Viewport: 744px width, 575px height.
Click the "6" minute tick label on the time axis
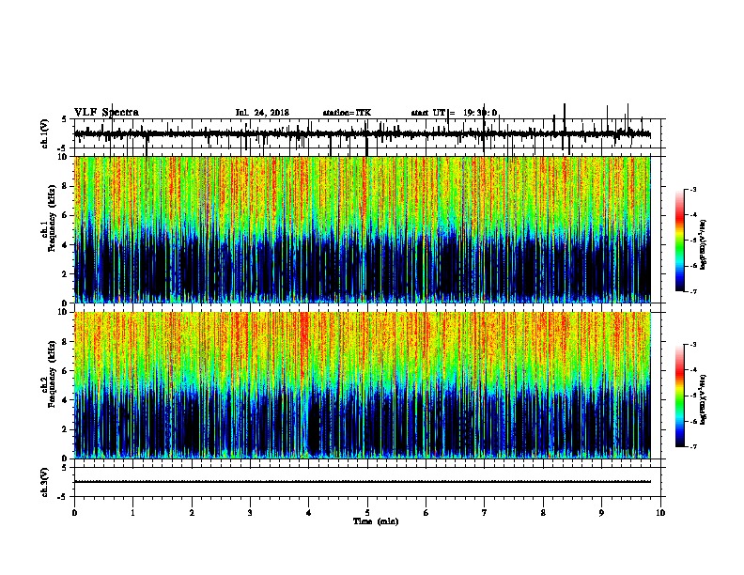pyautogui.click(x=426, y=513)
